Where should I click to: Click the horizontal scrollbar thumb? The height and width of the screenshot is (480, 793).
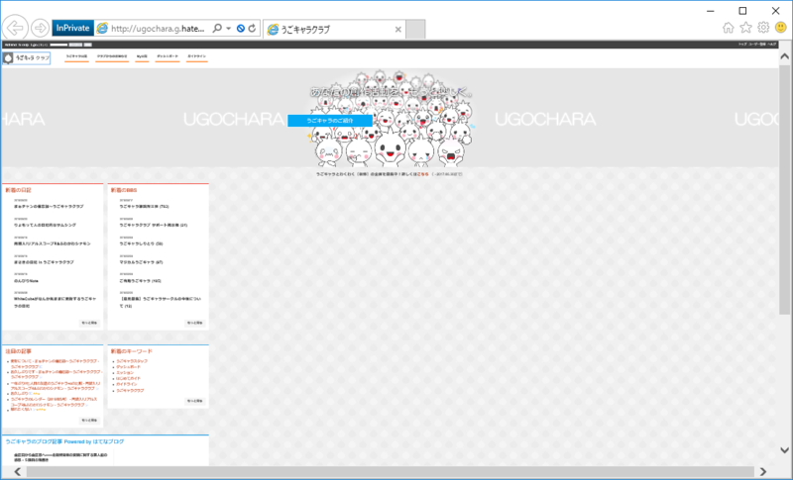(x=390, y=472)
